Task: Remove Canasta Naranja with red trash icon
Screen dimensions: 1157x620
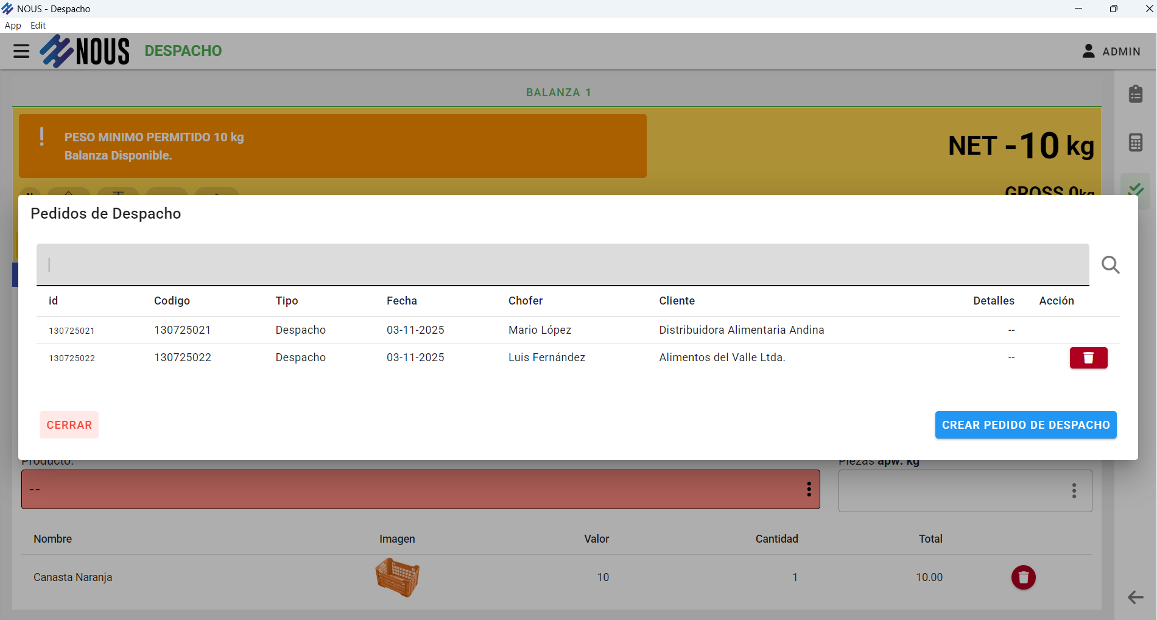Action: pos(1023,577)
